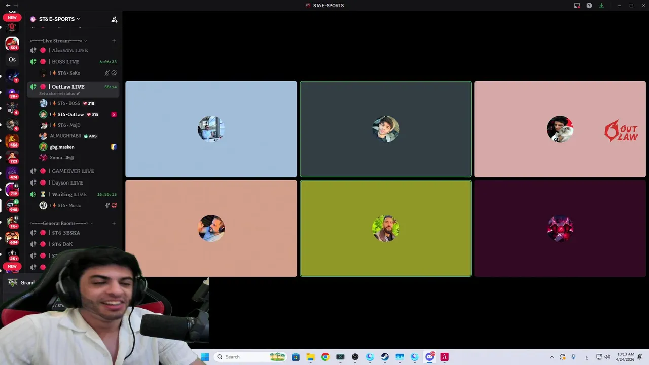Click the dark maroon participant tile
Image resolution: width=649 pixels, height=365 pixels.
click(560, 229)
